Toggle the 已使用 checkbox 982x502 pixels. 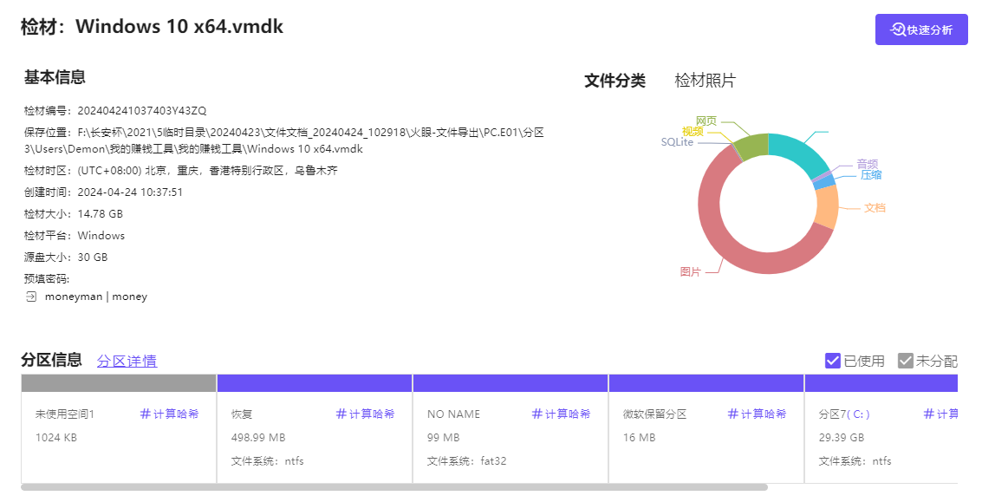coord(833,361)
